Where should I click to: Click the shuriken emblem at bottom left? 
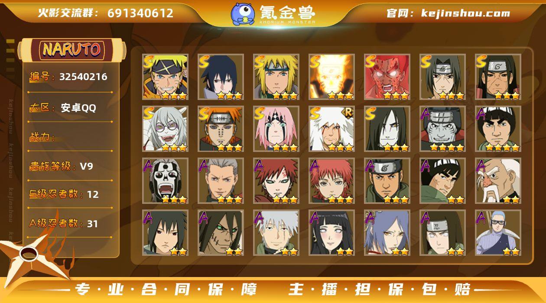(31, 255)
